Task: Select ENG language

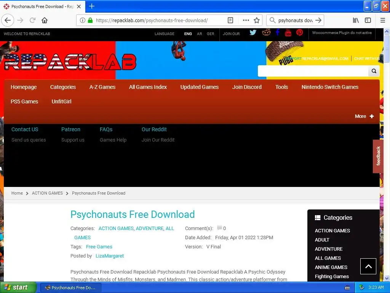Action: pos(188,34)
